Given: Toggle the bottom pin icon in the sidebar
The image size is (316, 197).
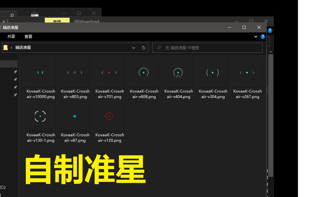Looking at the screenshot, I should coord(15,94).
